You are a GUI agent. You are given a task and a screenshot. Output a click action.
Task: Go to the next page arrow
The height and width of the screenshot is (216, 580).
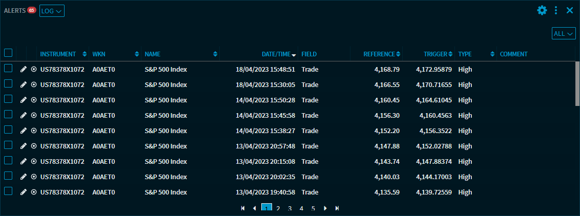[325, 208]
